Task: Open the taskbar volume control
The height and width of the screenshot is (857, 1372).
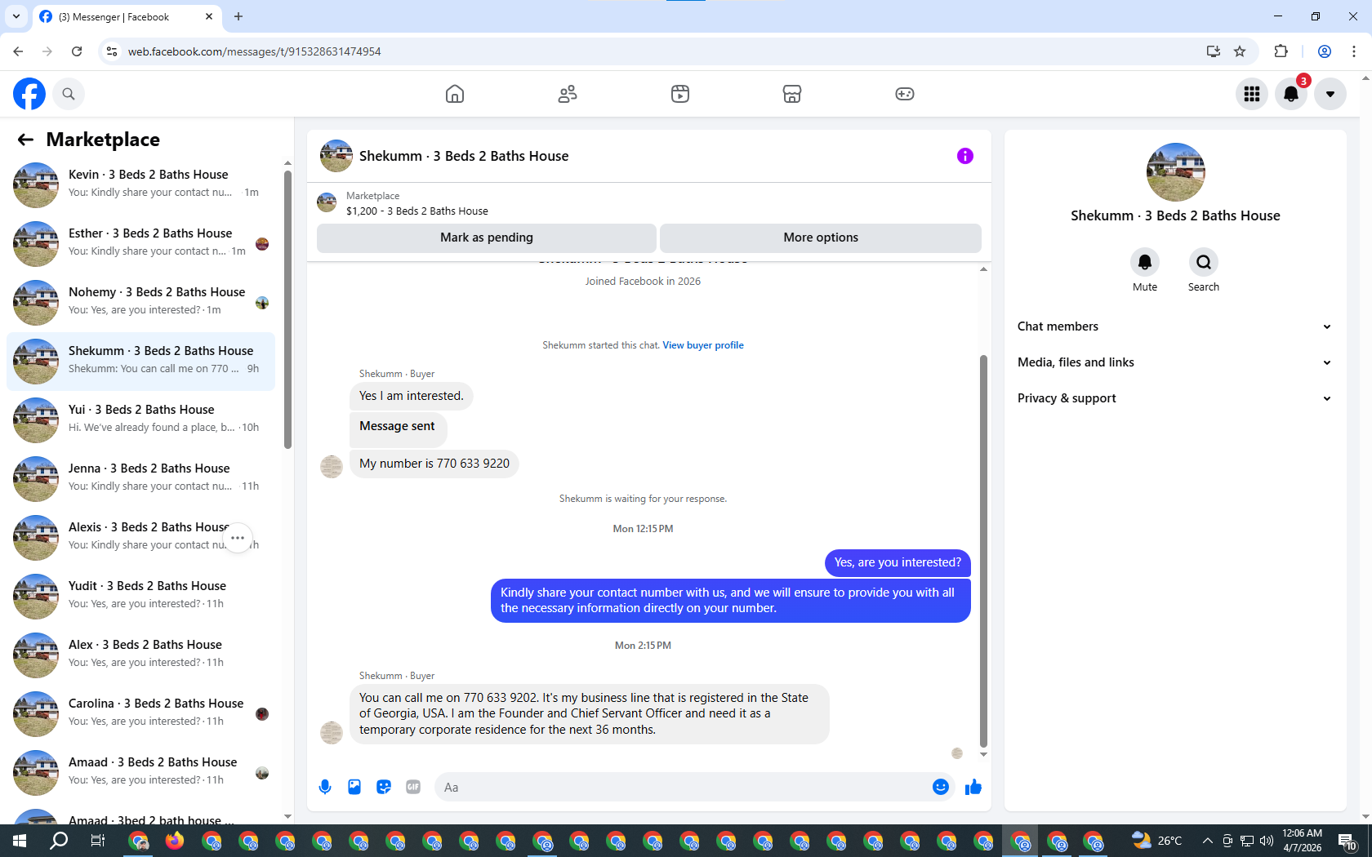Action: [1267, 841]
